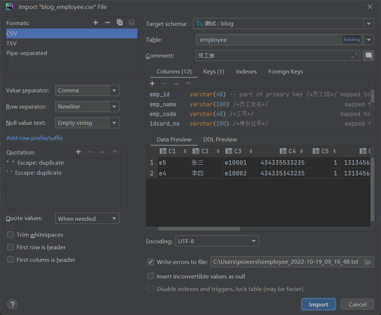381x315 pixels.
Task: Click the Import button
Action: (319, 304)
